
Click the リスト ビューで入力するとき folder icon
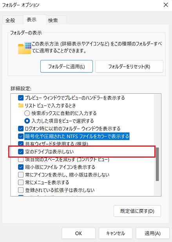[21, 106]
